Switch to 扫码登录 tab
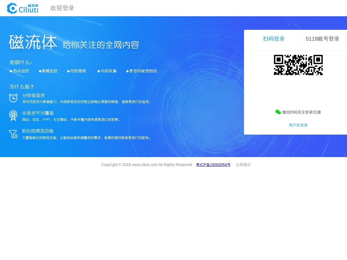Image resolution: width=347 pixels, height=260 pixels. 274,39
